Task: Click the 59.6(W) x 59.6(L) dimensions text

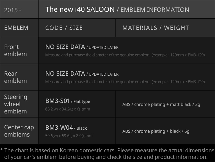Action: coord(69,136)
